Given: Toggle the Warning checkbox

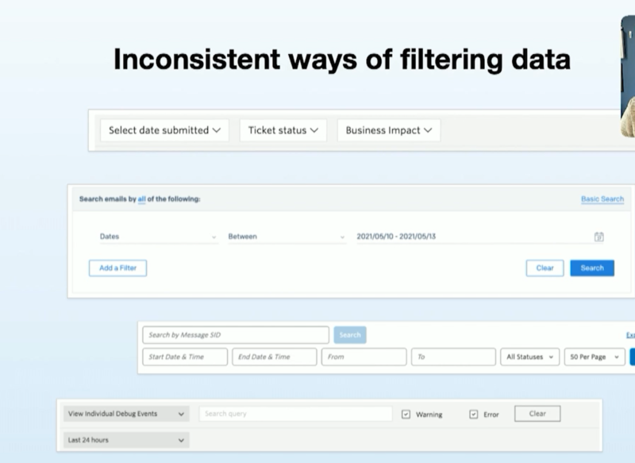Looking at the screenshot, I should (x=406, y=414).
